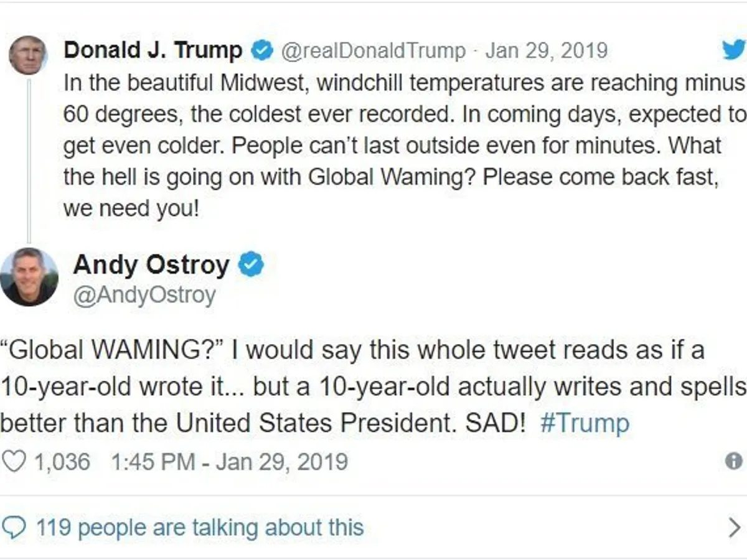Open "119 people are talking about this"
The height and width of the screenshot is (560, 747).
pyautogui.click(x=199, y=528)
